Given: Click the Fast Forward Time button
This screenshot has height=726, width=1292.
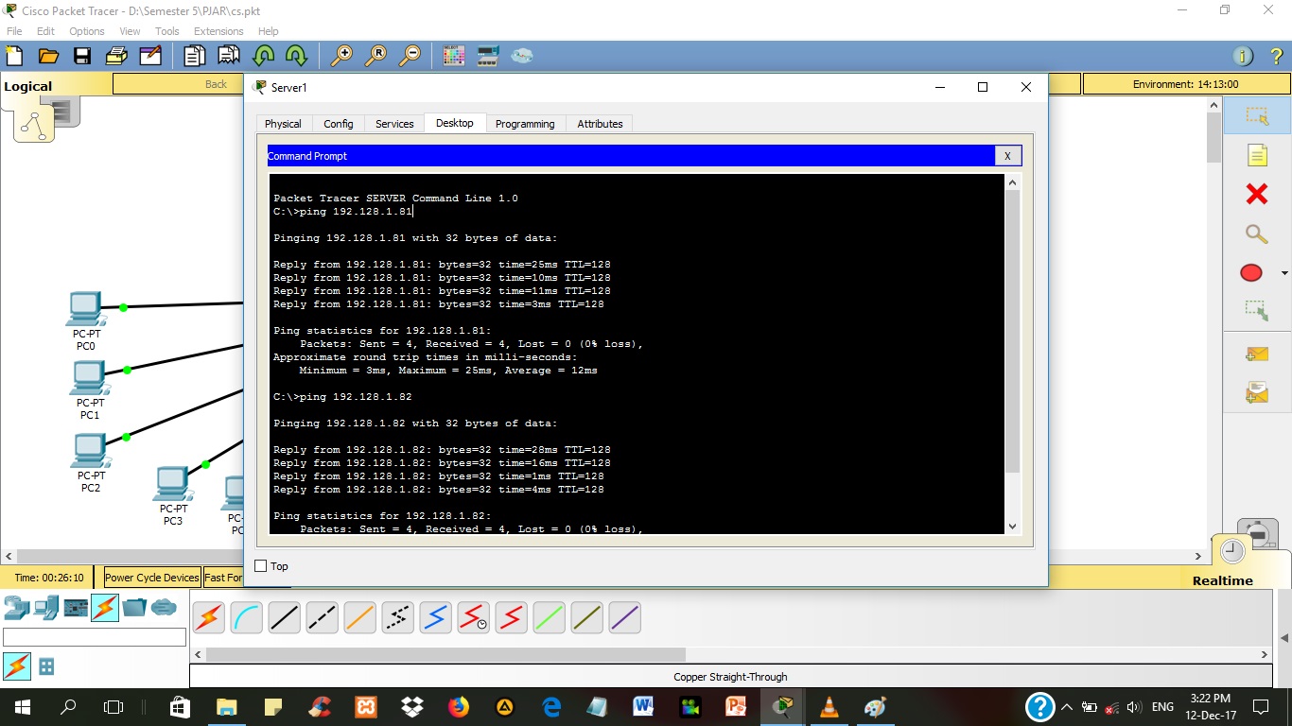Looking at the screenshot, I should tap(224, 577).
